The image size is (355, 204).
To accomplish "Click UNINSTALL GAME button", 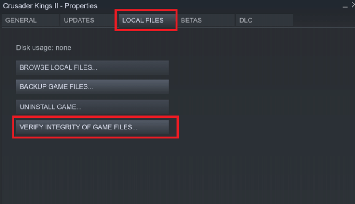I will (92, 107).
